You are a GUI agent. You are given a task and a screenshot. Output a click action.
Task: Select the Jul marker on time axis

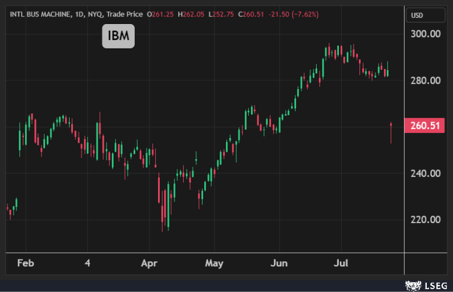[x=341, y=263]
